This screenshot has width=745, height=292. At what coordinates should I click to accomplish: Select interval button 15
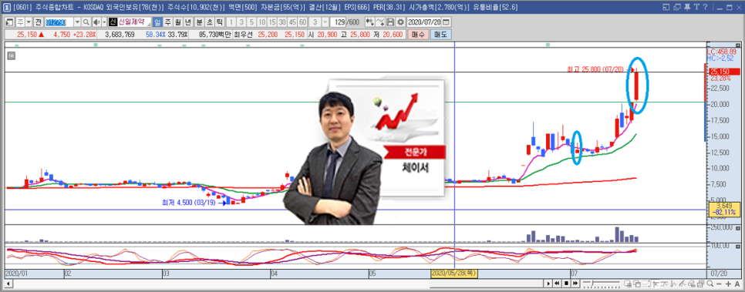(271, 22)
